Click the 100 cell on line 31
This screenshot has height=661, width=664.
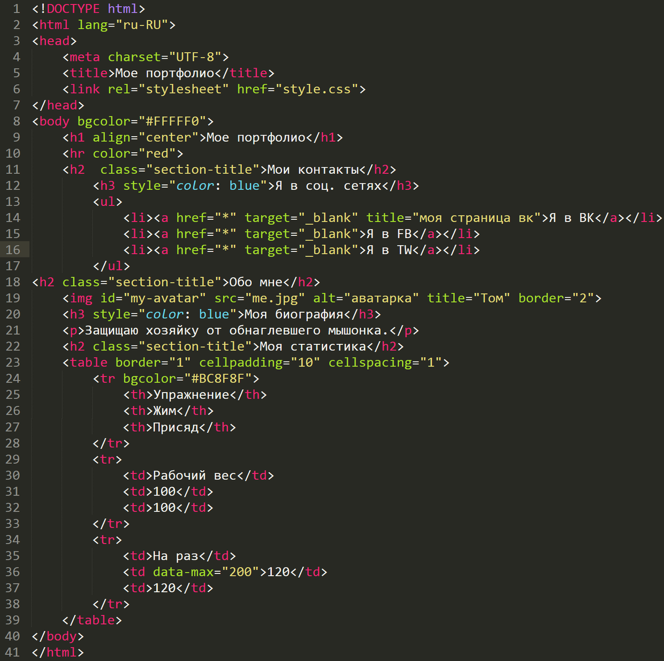coord(165,492)
